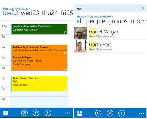147x119 pixels.
Task: Clear the 'gar' search text with X
Action: point(143,8)
